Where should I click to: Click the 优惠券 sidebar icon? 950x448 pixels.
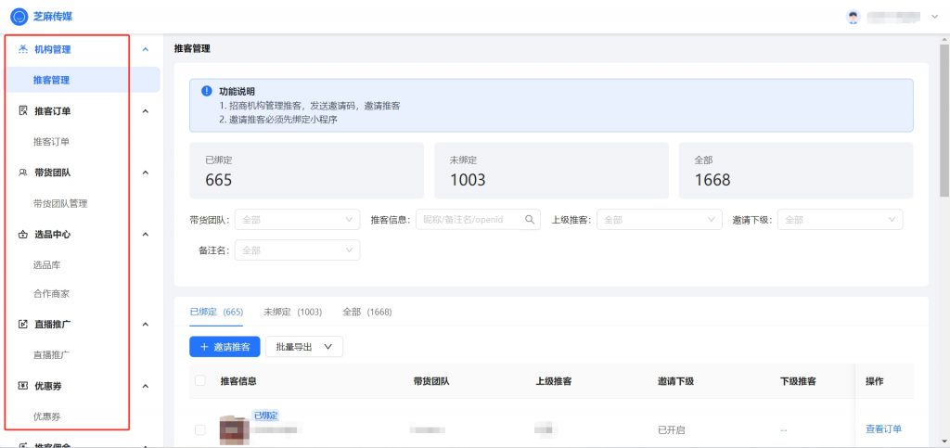pos(23,386)
